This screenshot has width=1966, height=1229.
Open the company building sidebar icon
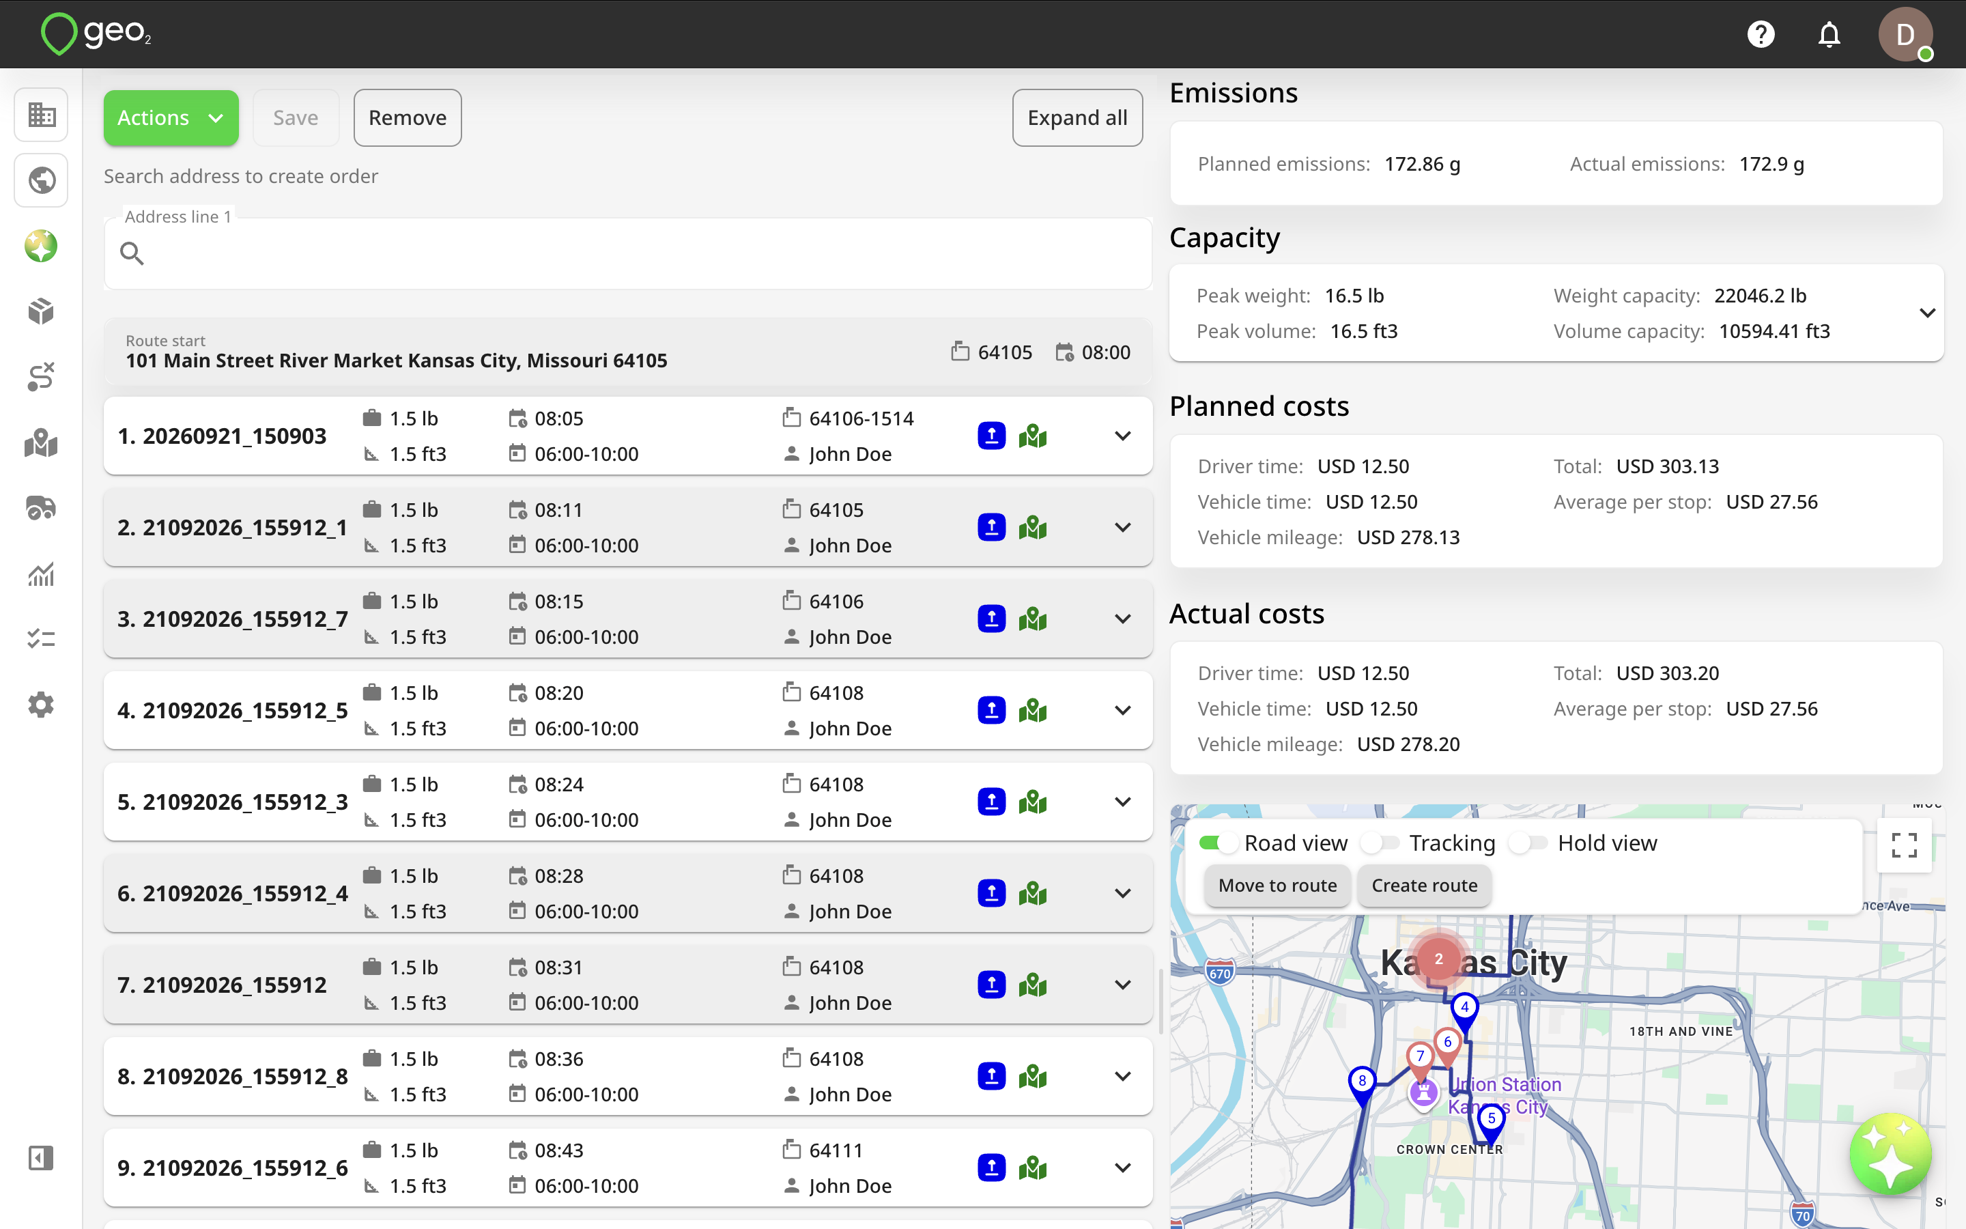[x=42, y=115]
